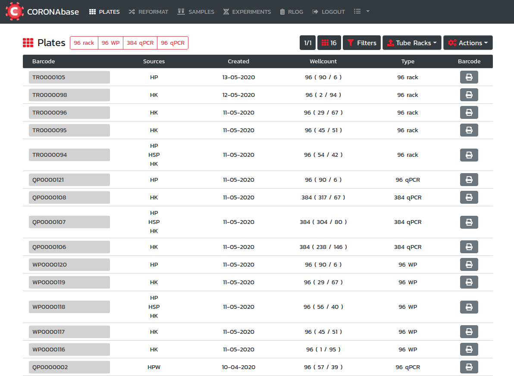Image resolution: width=514 pixels, height=376 pixels.
Task: Open the Filters button
Action: coord(362,43)
